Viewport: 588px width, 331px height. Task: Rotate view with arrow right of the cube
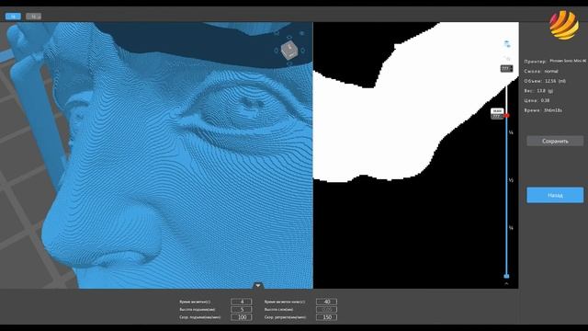[302, 50]
